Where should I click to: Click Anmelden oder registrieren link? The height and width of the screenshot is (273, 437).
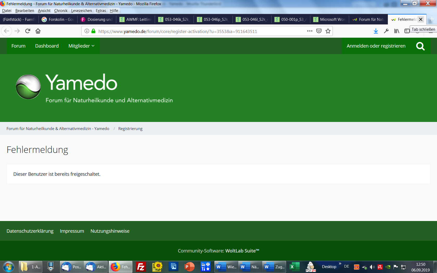[x=376, y=46]
